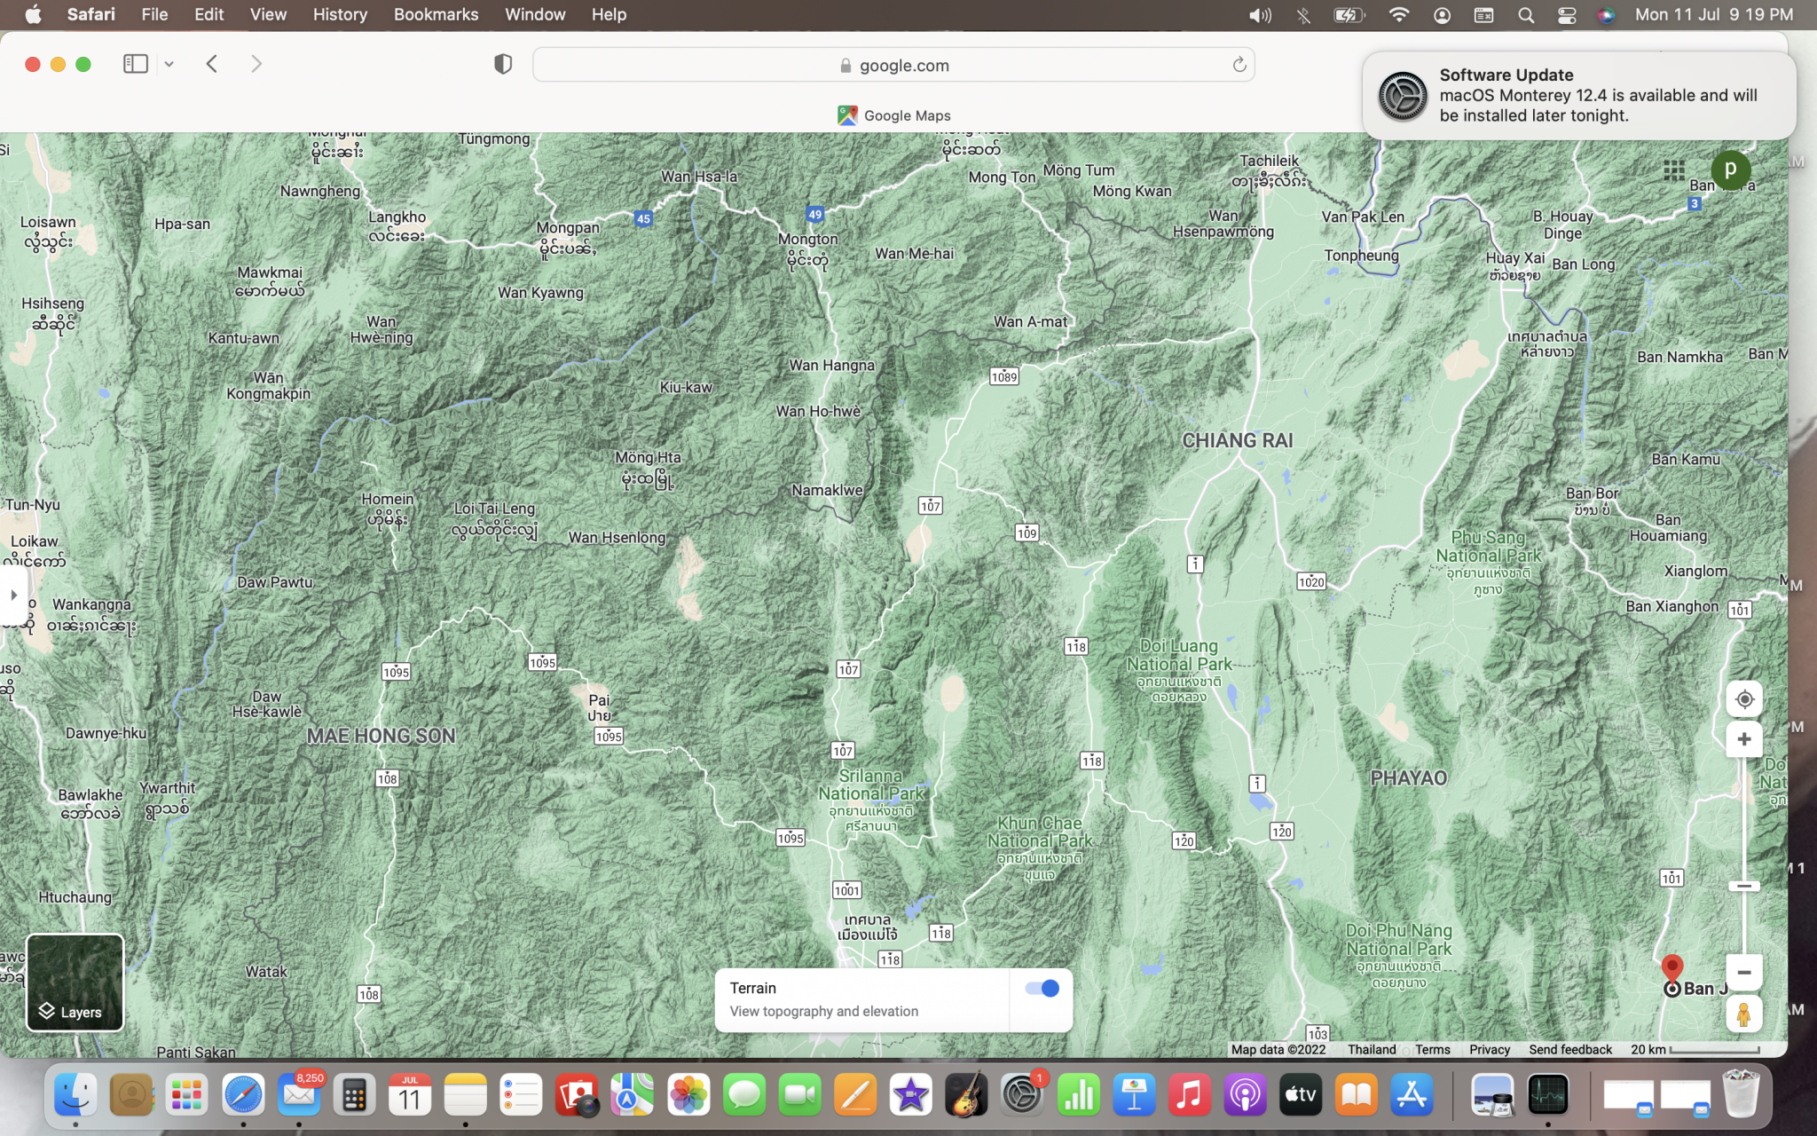Viewport: 1817px width, 1136px height.
Task: Click the Software Update notification
Action: [1579, 95]
